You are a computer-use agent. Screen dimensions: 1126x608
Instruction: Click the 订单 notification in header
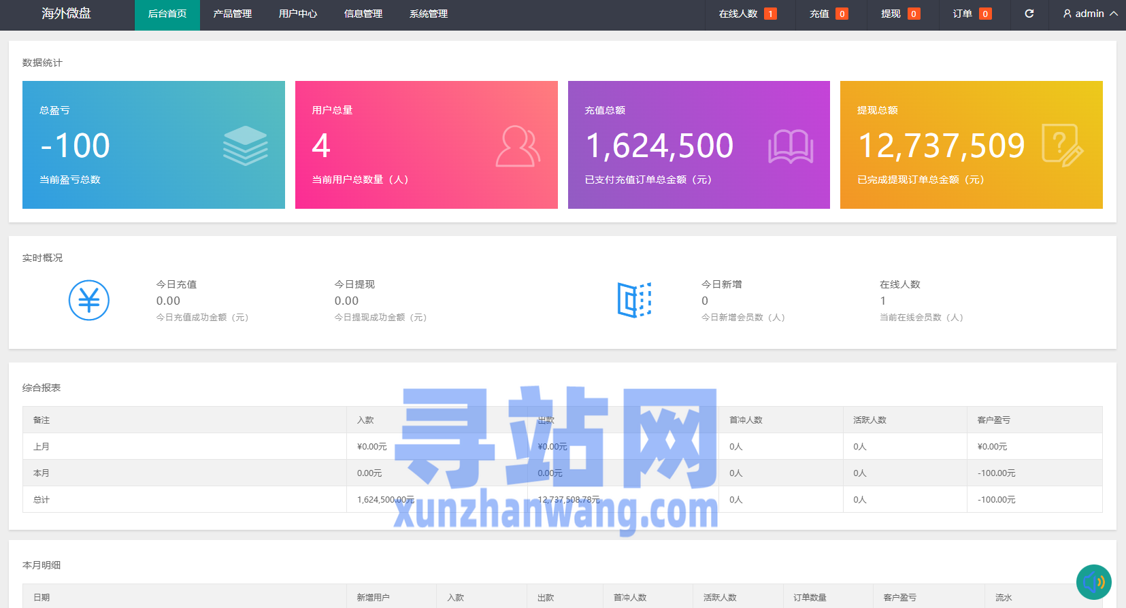coord(962,14)
